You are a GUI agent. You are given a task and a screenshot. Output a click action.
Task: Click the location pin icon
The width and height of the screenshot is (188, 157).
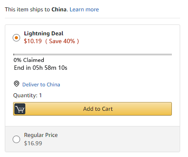[17, 84]
